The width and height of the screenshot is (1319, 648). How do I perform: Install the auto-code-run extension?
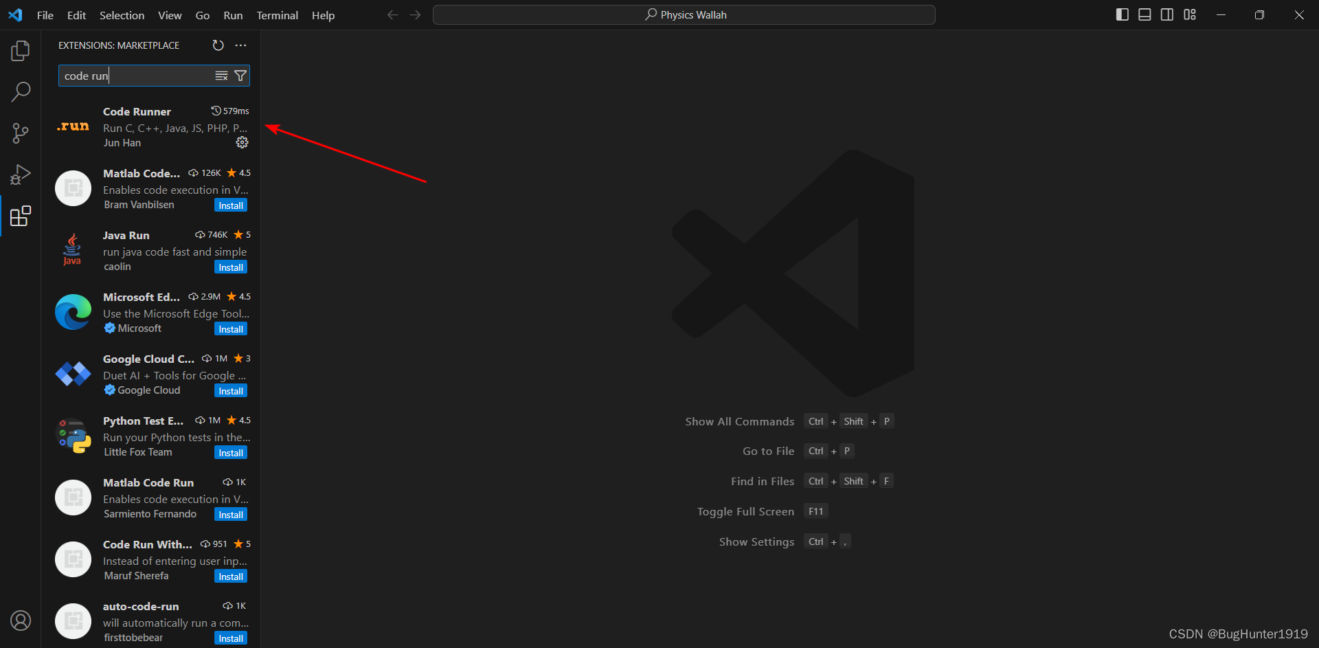click(x=231, y=638)
